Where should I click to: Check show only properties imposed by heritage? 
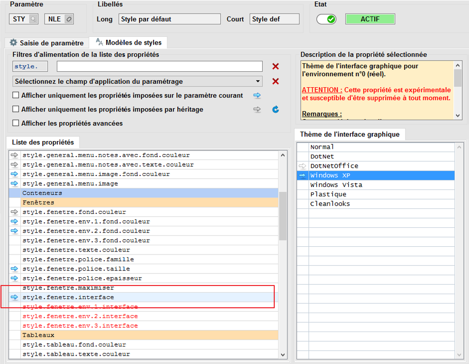click(16, 109)
